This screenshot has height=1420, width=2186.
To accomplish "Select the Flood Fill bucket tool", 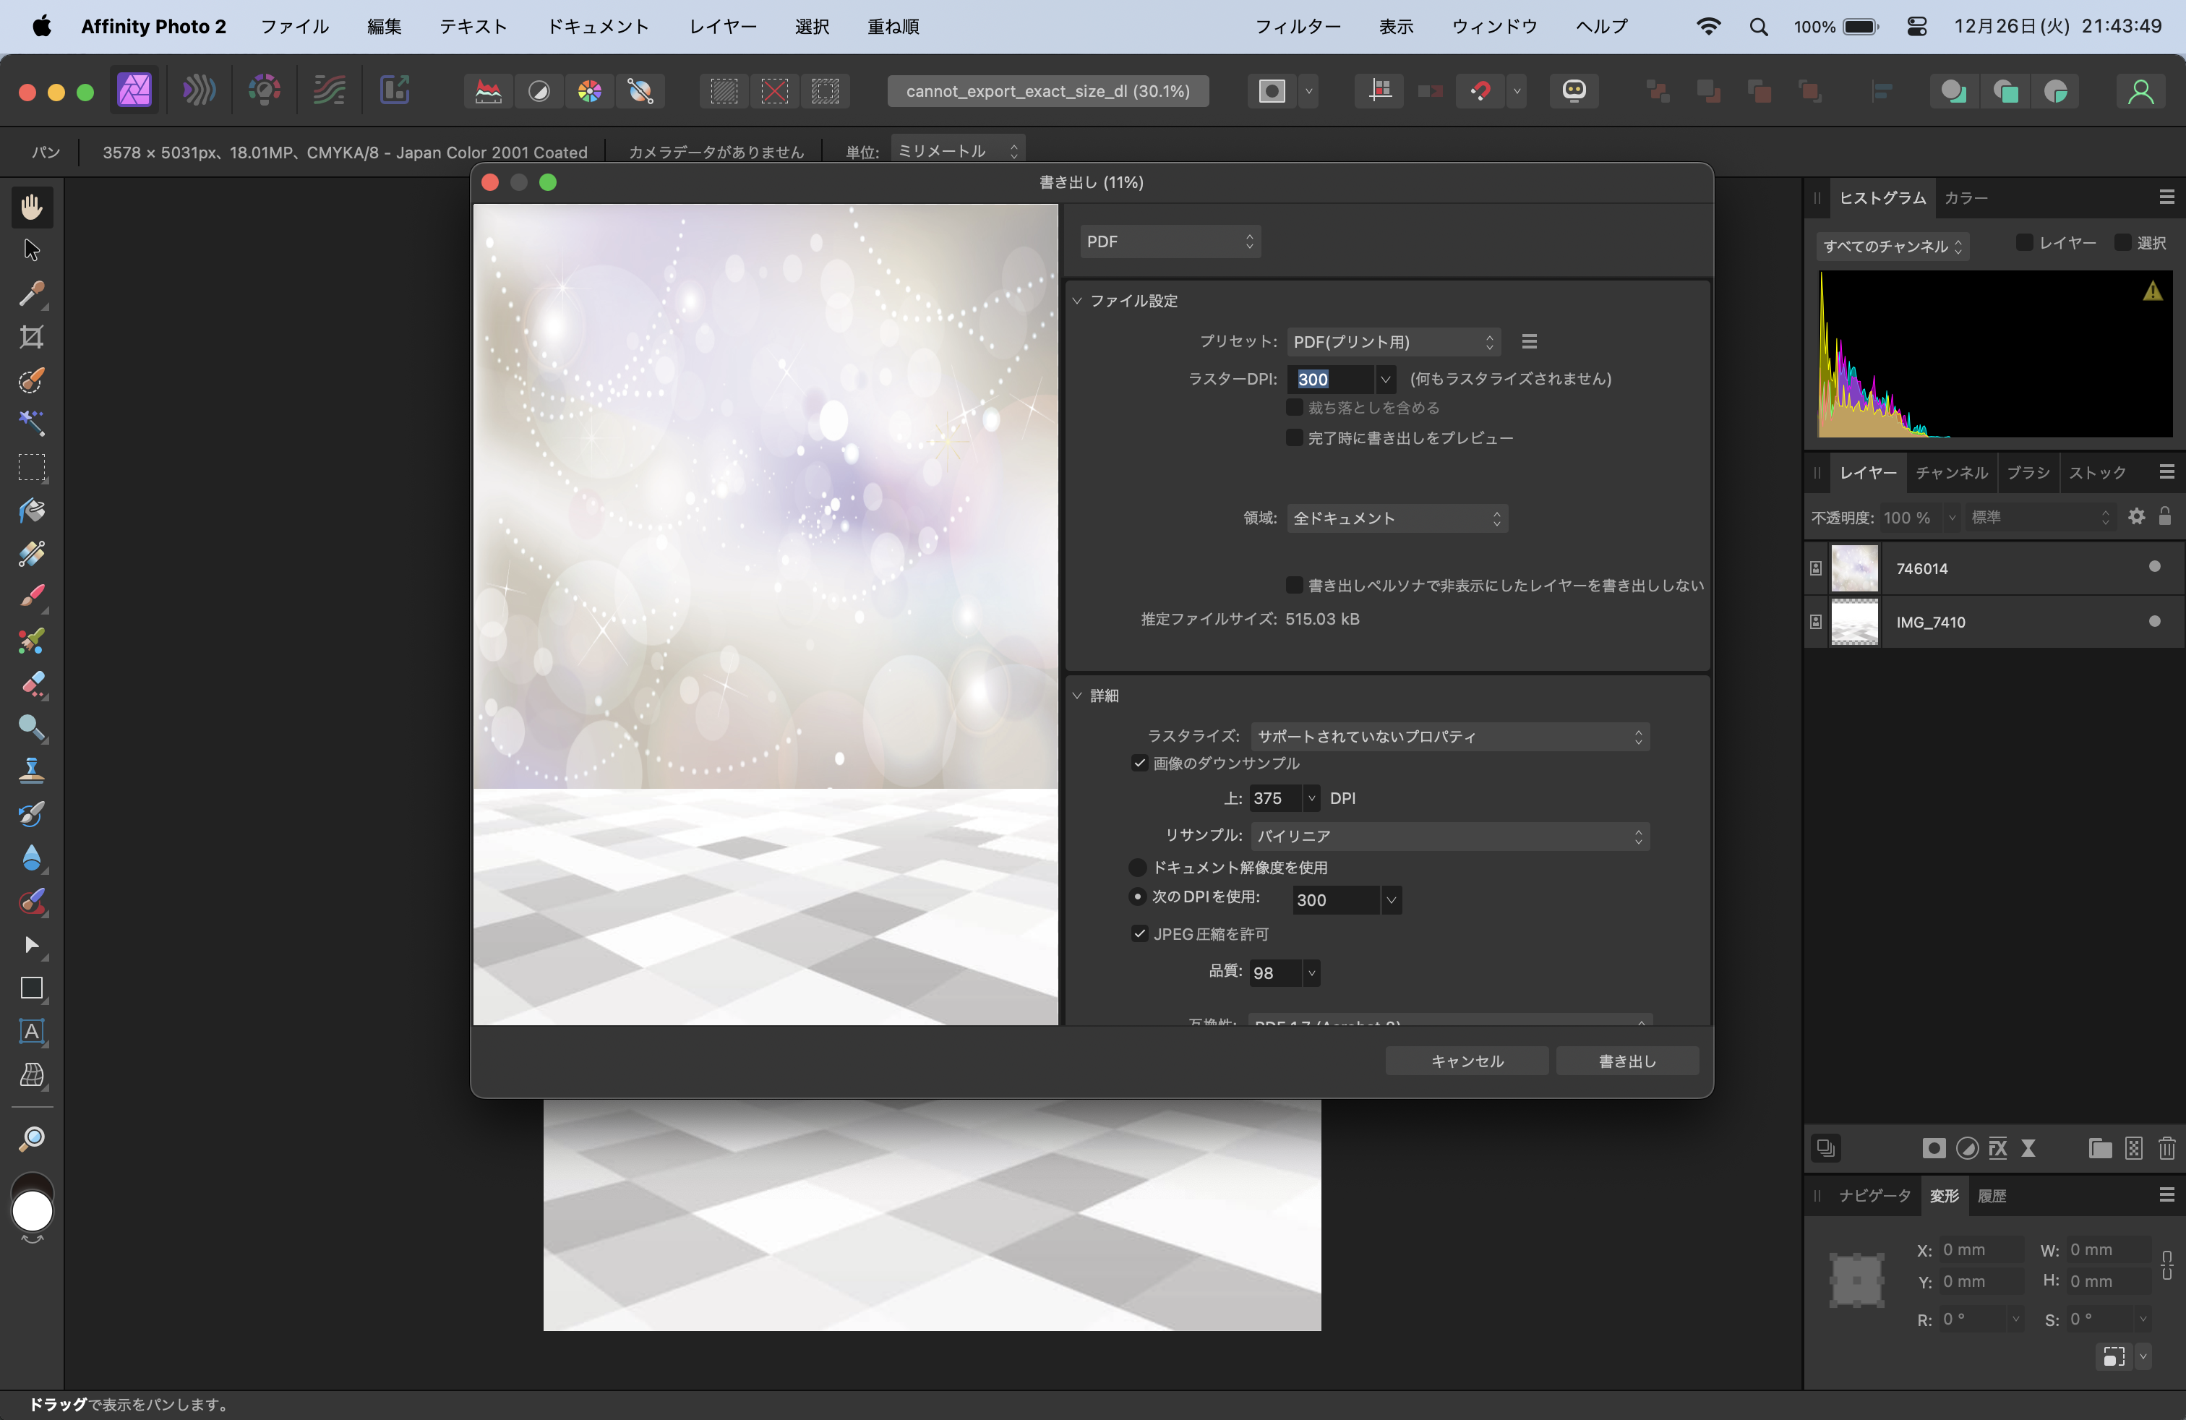I will pos(32,510).
